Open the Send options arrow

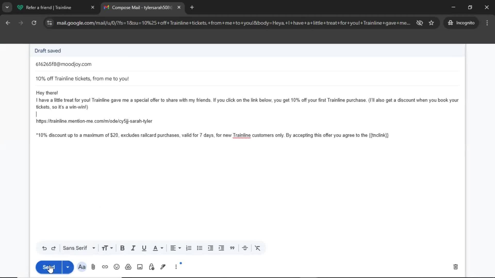tap(68, 267)
